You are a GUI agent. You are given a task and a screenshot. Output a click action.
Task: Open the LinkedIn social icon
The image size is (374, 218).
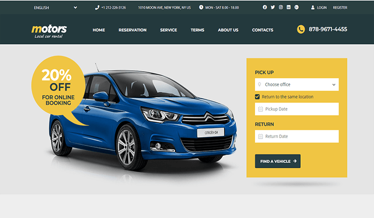pos(289,7)
